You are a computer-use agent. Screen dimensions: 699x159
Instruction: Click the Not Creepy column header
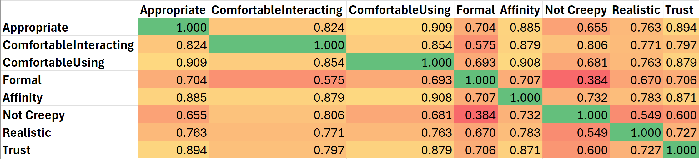coord(576,10)
